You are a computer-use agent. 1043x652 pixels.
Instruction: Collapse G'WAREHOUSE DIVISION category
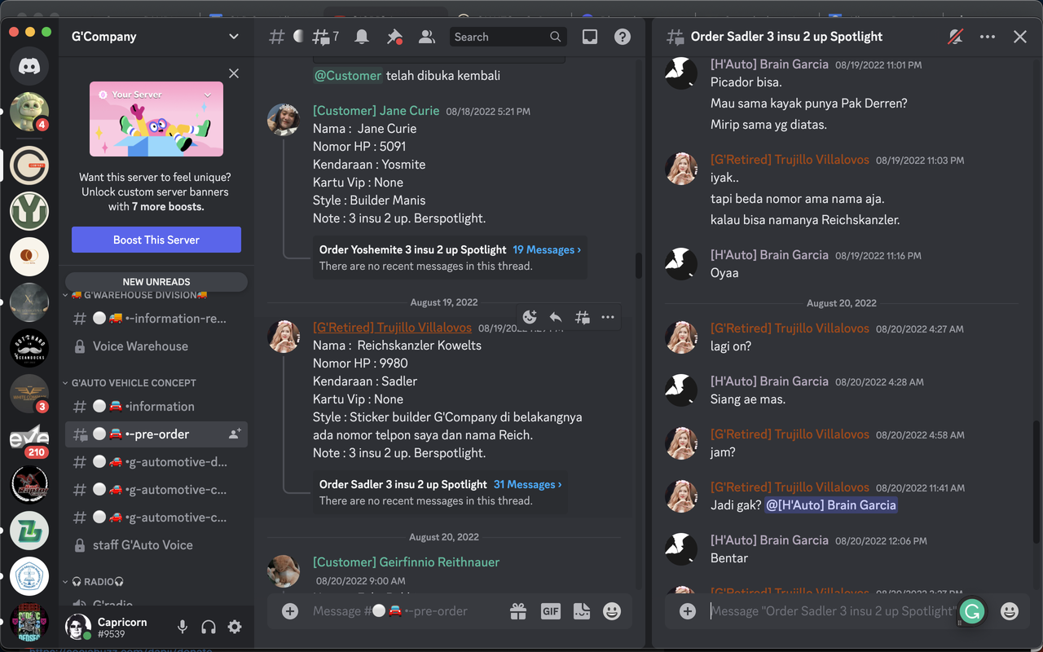coord(136,295)
